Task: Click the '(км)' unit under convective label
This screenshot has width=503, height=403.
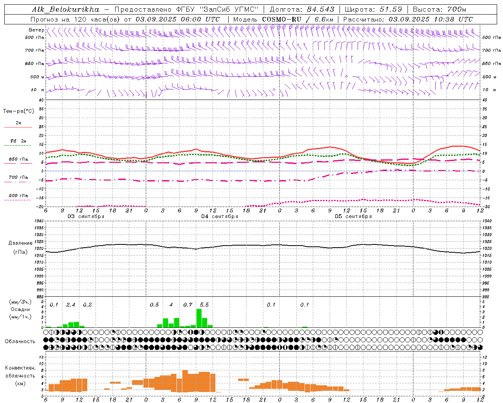Action: pyautogui.click(x=20, y=383)
